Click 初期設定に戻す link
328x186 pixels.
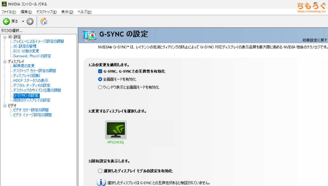click(x=315, y=40)
